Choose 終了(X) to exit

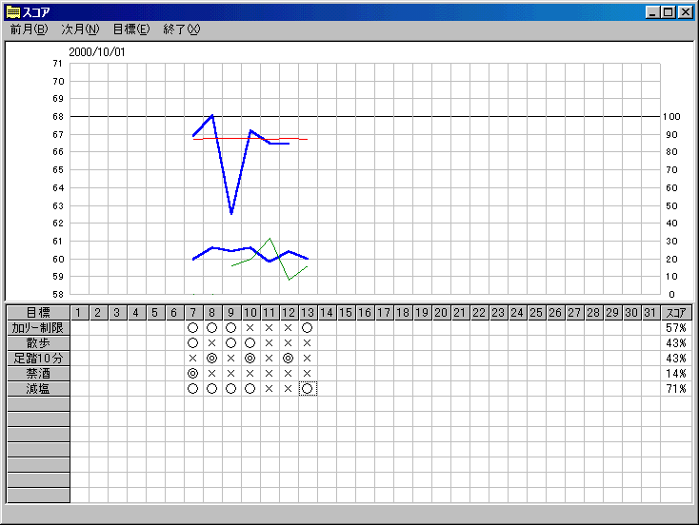[182, 29]
